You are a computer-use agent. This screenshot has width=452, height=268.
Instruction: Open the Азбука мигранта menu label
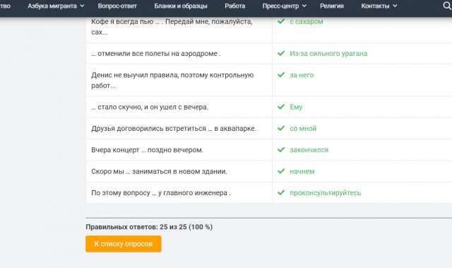pyautogui.click(x=52, y=6)
